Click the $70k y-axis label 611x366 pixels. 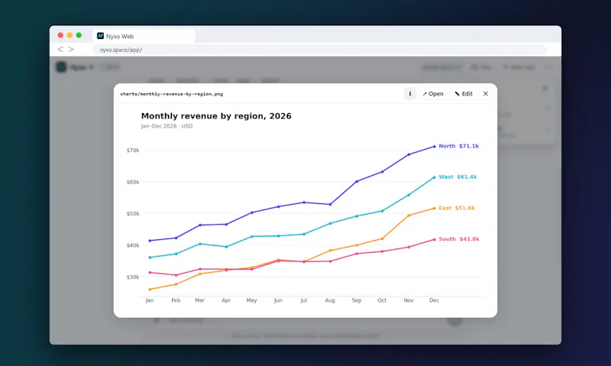point(133,151)
